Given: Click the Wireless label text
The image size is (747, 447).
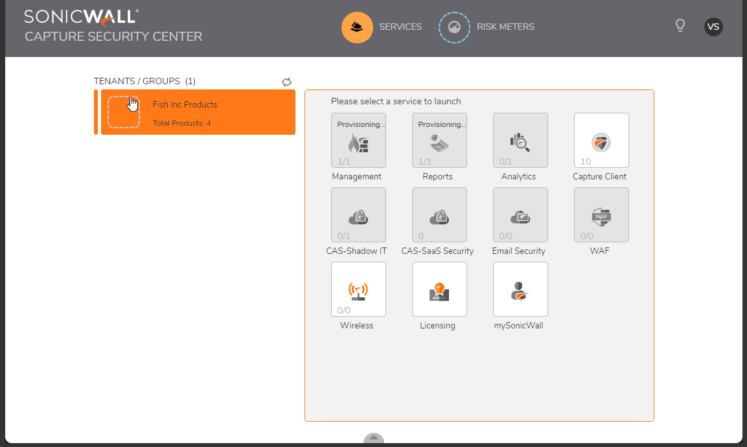Looking at the screenshot, I should point(356,325).
